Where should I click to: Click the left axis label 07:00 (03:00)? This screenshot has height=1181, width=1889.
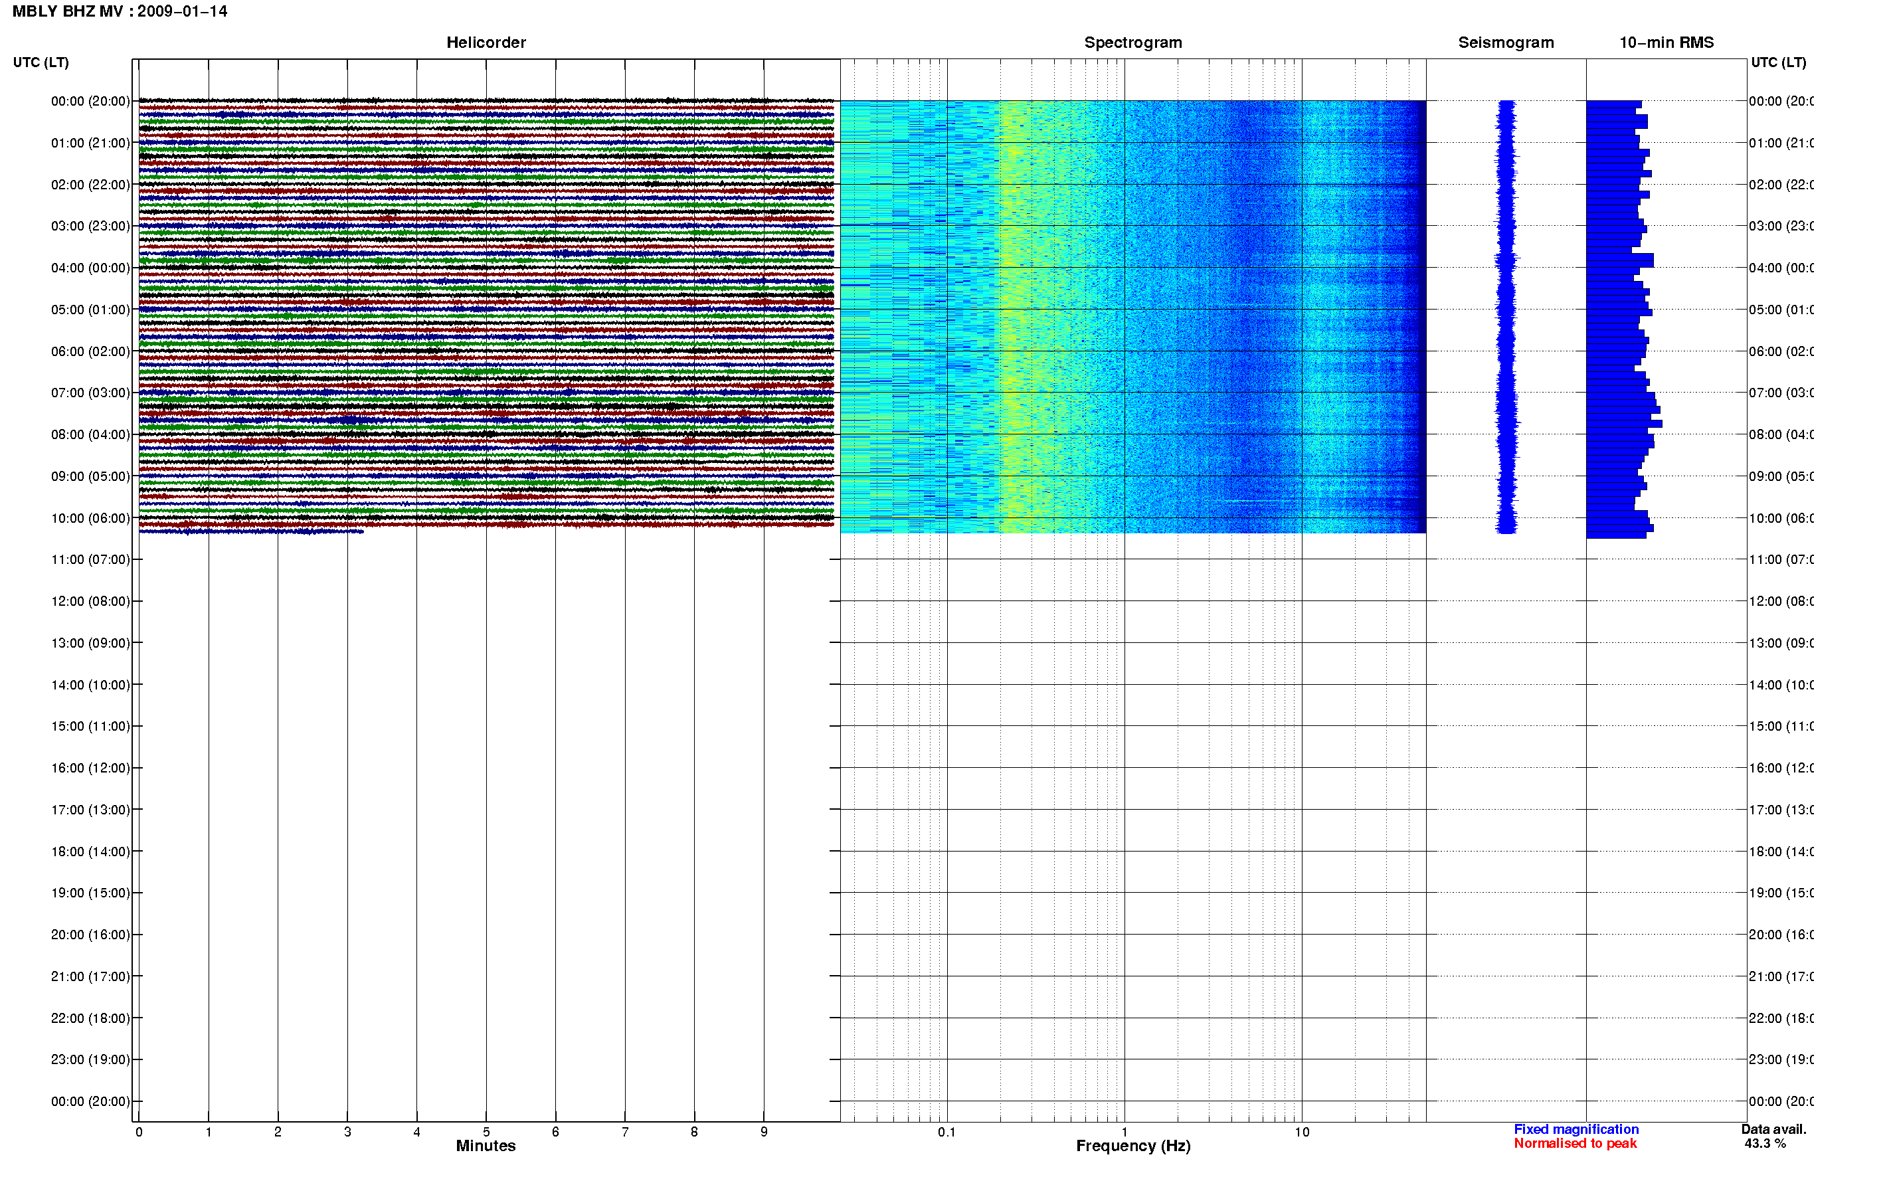pos(90,393)
